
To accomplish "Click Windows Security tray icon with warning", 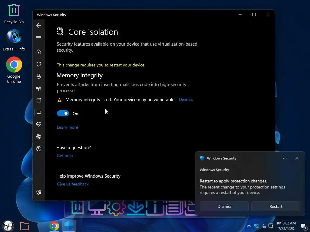I will [x=256, y=226].
